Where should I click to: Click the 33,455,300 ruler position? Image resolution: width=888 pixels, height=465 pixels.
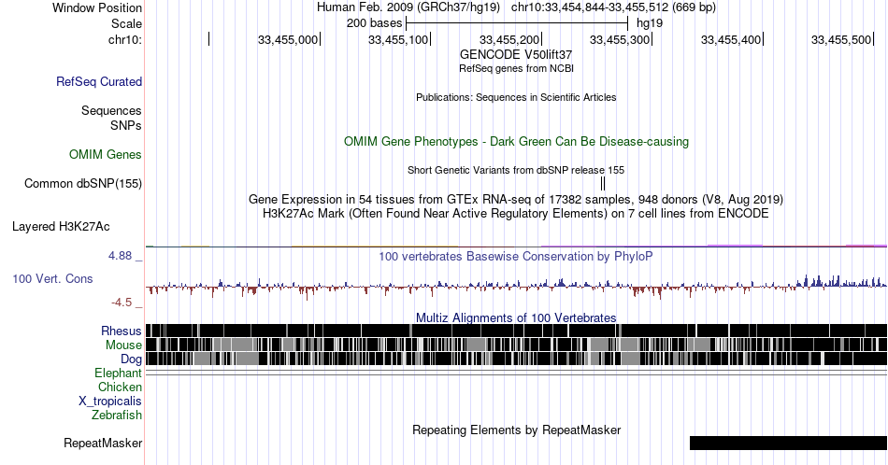click(x=620, y=39)
